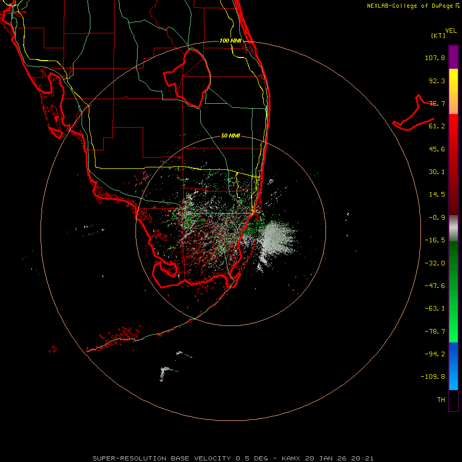Click the 14.5 legend value
The height and width of the screenshot is (462, 462).
click(x=437, y=195)
